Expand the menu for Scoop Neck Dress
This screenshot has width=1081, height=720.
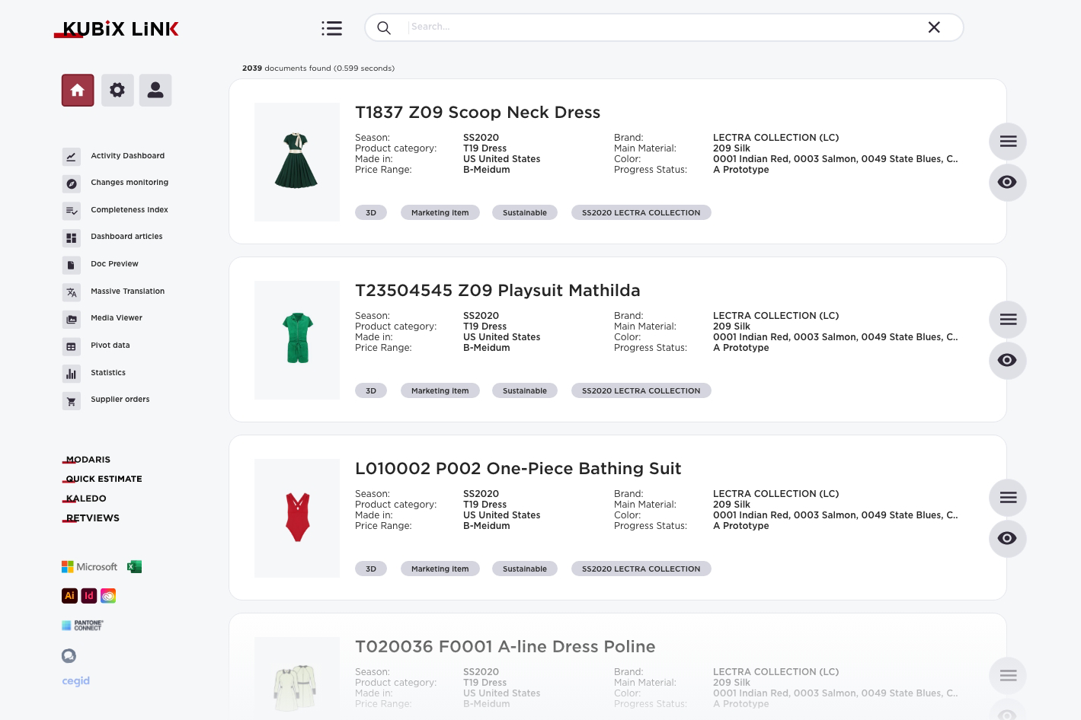click(1007, 142)
